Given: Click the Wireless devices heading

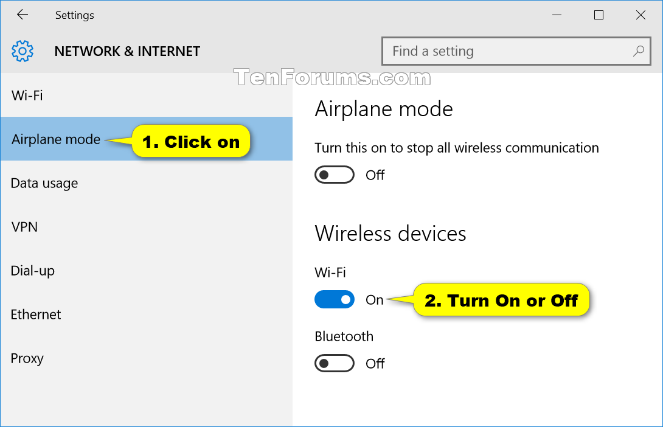Looking at the screenshot, I should point(391,234).
